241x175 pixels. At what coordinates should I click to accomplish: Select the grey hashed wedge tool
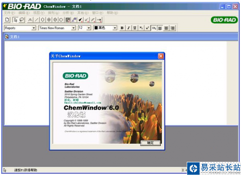pyautogui.click(x=86, y=20)
